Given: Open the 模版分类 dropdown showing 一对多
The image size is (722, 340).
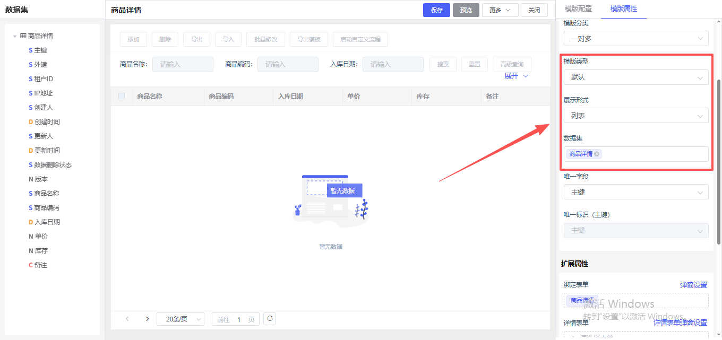Looking at the screenshot, I should click(x=635, y=39).
